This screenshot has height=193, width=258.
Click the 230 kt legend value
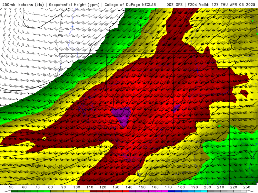click(247, 187)
